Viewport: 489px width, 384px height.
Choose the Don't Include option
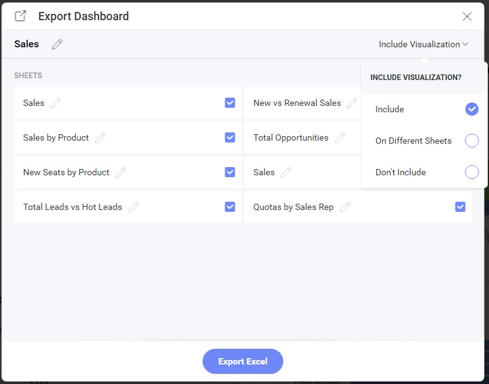pyautogui.click(x=471, y=172)
